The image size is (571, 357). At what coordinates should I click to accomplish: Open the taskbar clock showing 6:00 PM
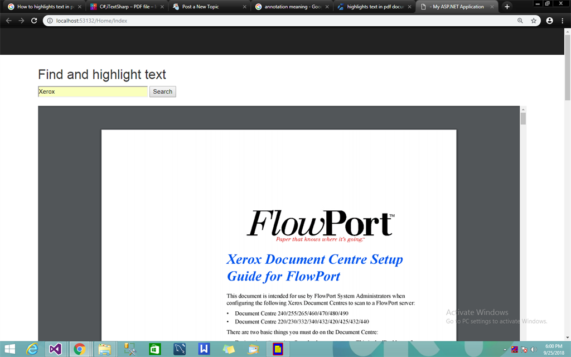click(x=554, y=349)
